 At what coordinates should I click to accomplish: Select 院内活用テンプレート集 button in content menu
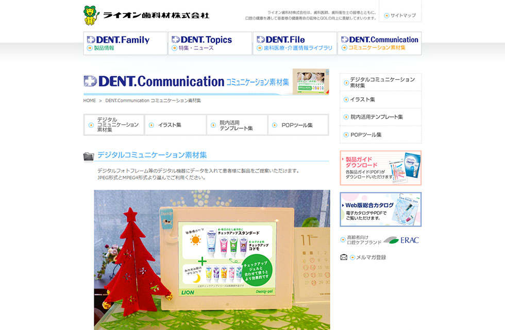pos(237,125)
